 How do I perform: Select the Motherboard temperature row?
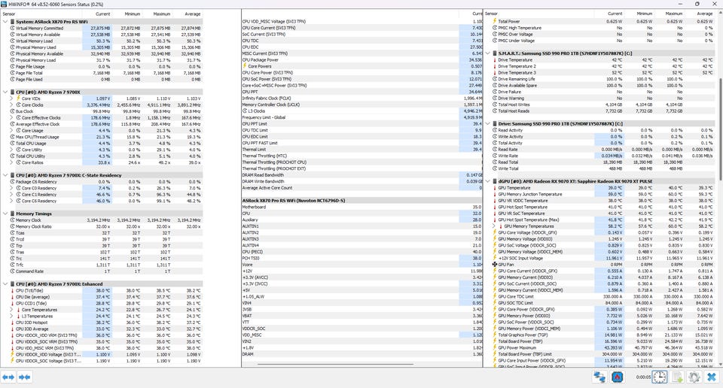(362, 207)
